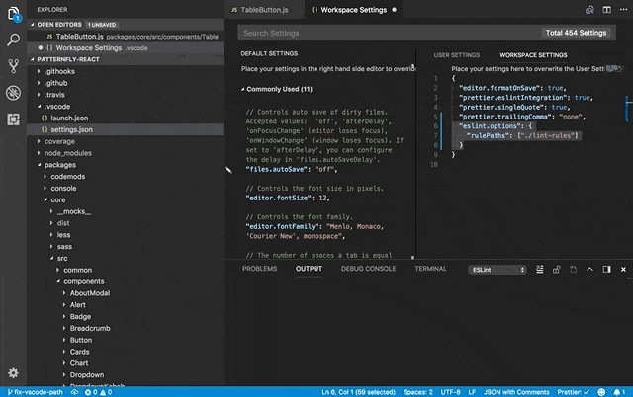This screenshot has width=633, height=397.
Task: Open the Explorer view in the activity bar
Action: pos(13,14)
